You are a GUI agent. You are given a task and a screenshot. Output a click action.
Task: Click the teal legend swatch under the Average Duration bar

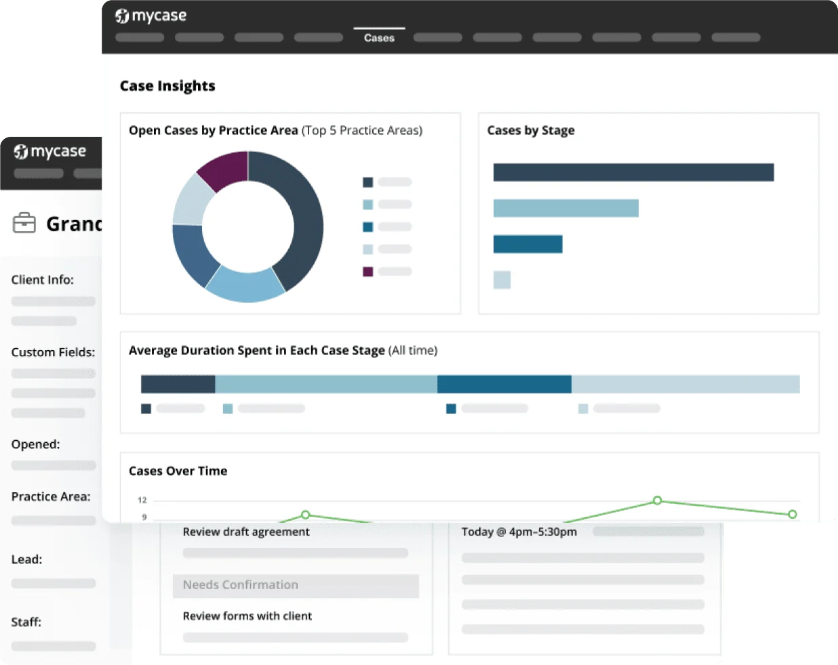pyautogui.click(x=451, y=408)
